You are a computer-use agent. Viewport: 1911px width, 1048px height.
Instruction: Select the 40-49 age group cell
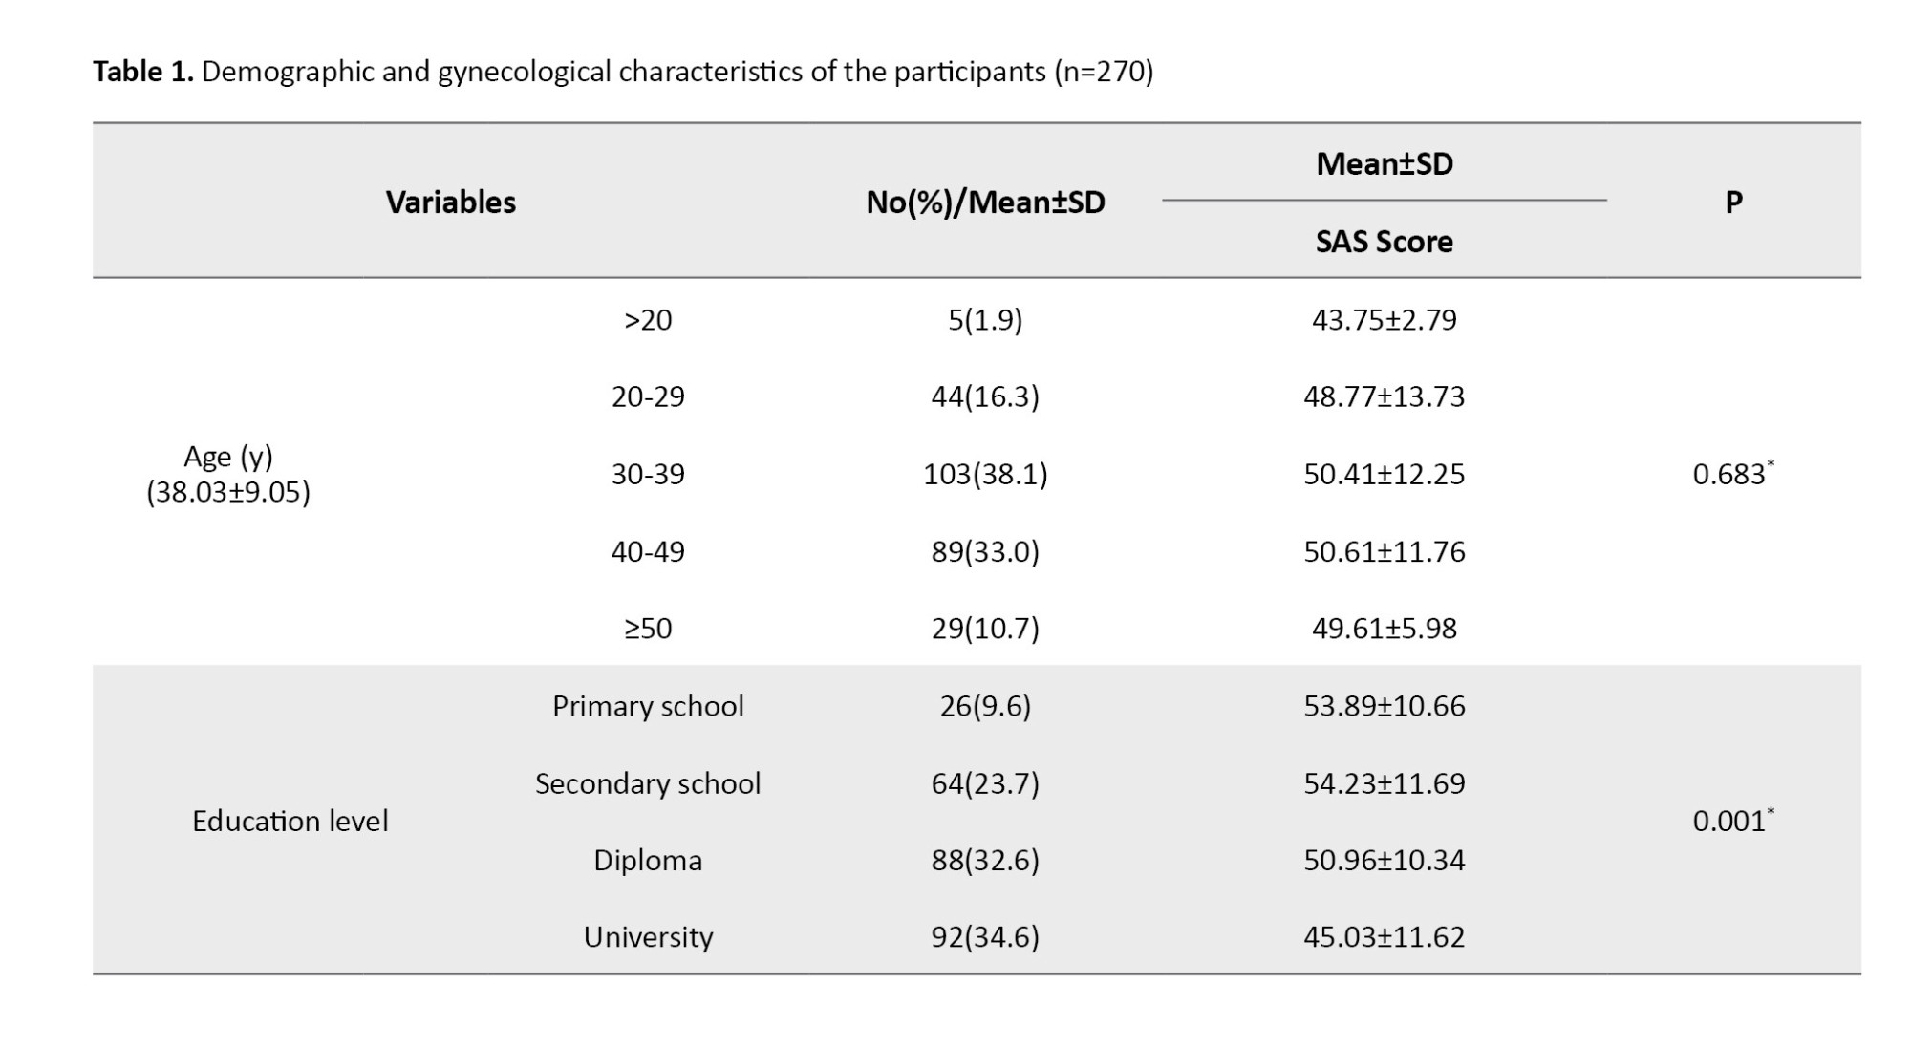tap(648, 551)
